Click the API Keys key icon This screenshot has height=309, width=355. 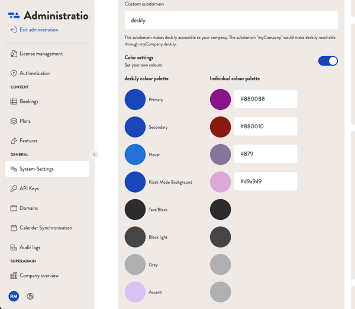[14, 188]
